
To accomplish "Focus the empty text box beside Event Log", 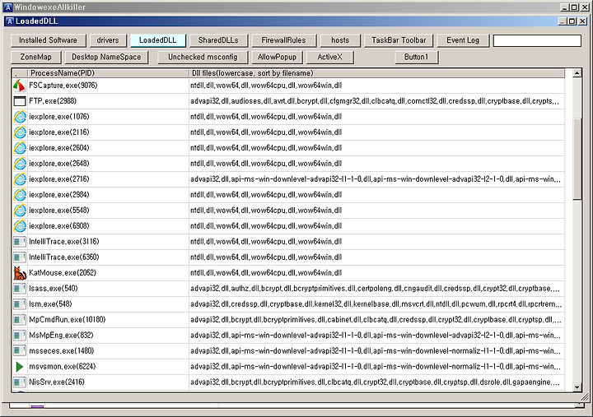I will [537, 41].
